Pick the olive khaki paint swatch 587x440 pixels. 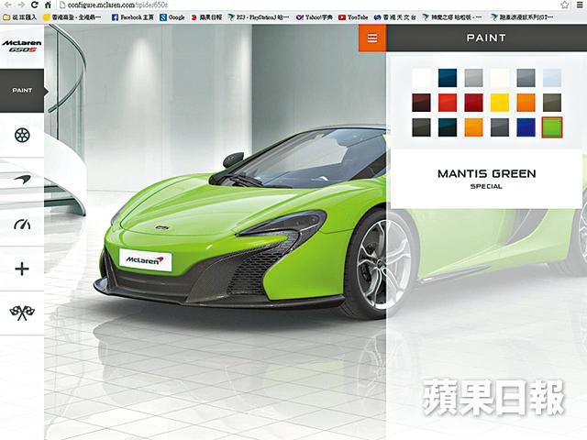(552, 103)
